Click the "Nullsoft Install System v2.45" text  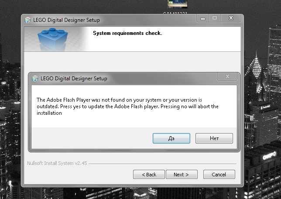tap(57, 163)
